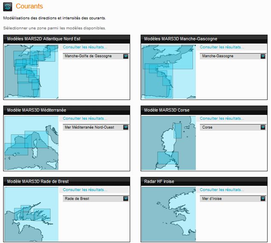Click the Modélisations des directions description text
This screenshot has height=243, width=271.
pos(55,18)
